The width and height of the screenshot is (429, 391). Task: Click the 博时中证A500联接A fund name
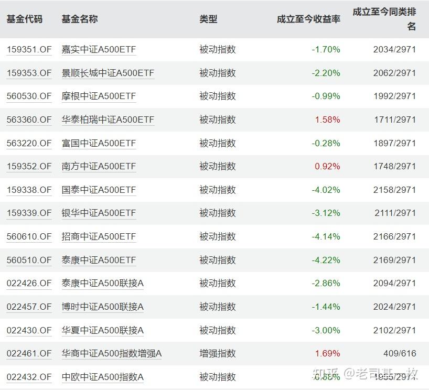tap(102, 307)
